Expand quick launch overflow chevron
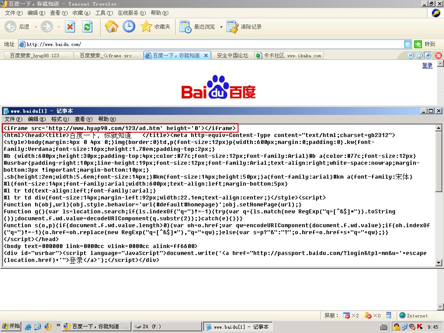This screenshot has height=333, width=444. [x=58, y=325]
